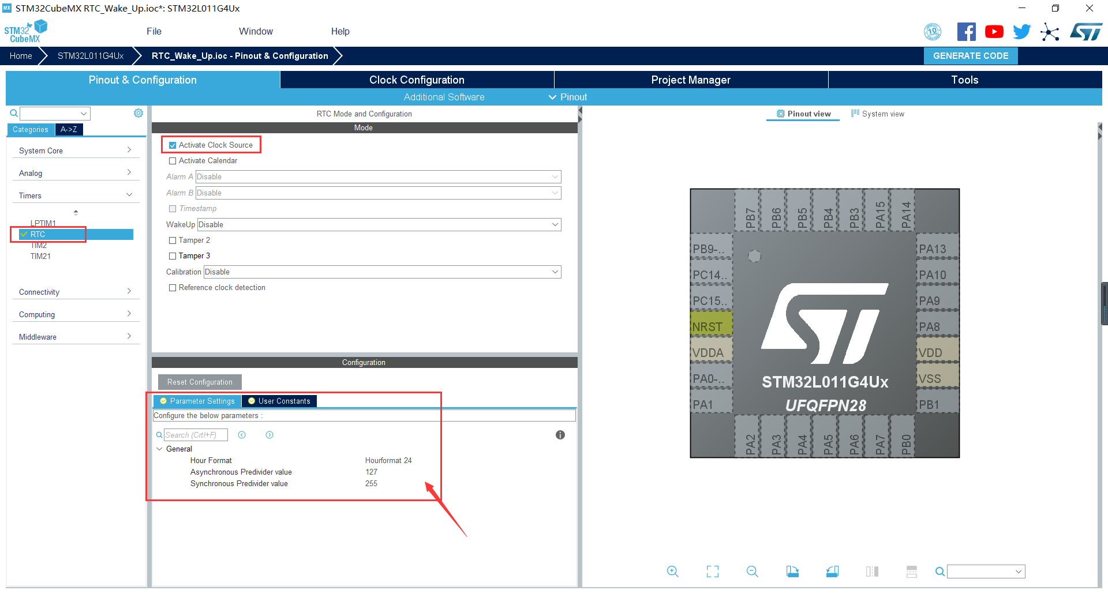The height and width of the screenshot is (594, 1108).
Task: Check the Tamper 2 checkbox
Action: tap(172, 240)
